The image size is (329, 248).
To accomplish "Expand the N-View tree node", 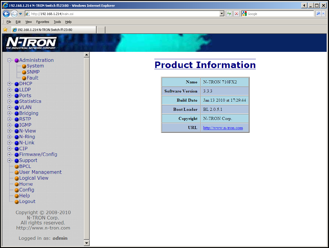I will pyautogui.click(x=9, y=131).
